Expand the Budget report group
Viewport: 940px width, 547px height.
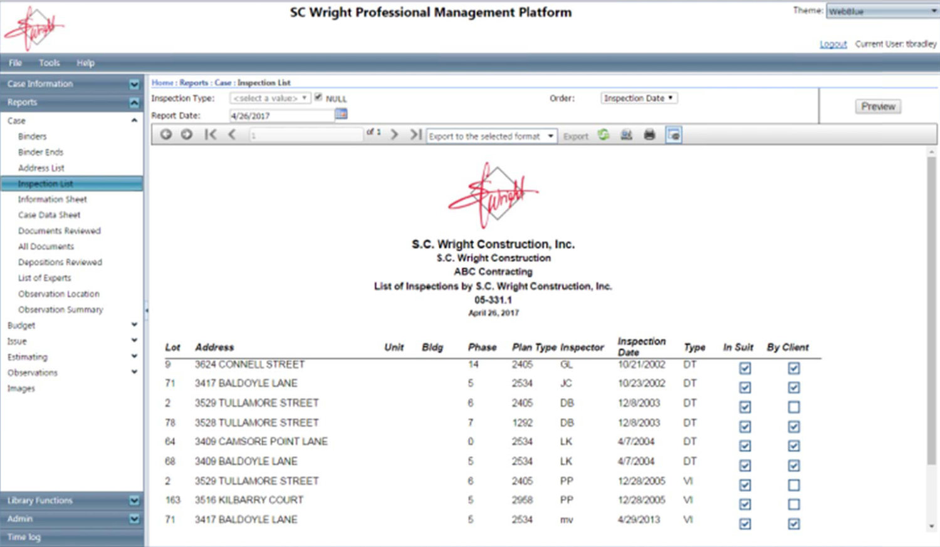click(134, 325)
